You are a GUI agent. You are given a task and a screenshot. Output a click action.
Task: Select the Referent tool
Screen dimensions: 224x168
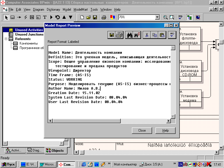point(38,17)
